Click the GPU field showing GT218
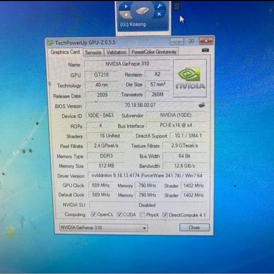Image resolution: width=274 pixels, height=274 pixels. pos(101,75)
